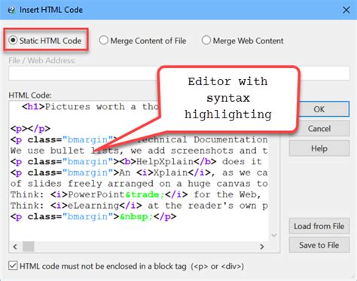Screen dimensions: 357x281
Task: Click the horizontal scrollbar left arrow
Action: click(15, 246)
